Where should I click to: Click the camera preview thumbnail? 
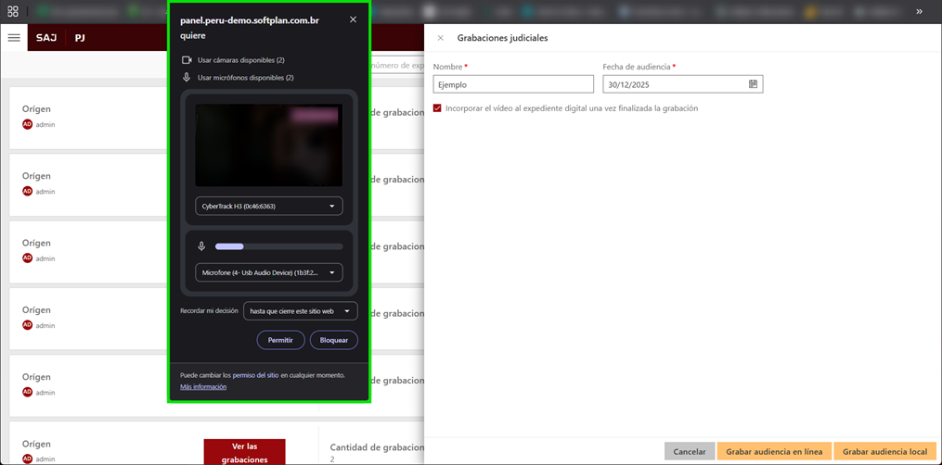(x=268, y=145)
